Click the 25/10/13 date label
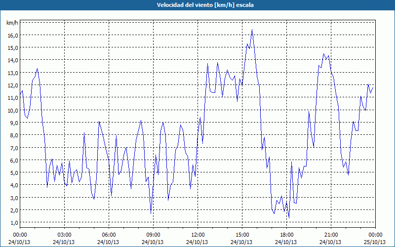This screenshot has width=395, height=247. pyautogui.click(x=375, y=242)
